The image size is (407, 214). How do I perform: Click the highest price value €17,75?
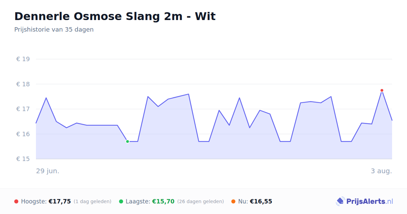[x=60, y=201]
